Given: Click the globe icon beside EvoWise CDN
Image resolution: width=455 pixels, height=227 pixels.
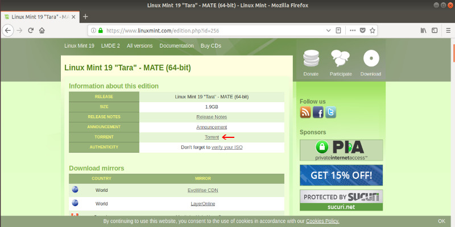Looking at the screenshot, I should click(x=75, y=190).
